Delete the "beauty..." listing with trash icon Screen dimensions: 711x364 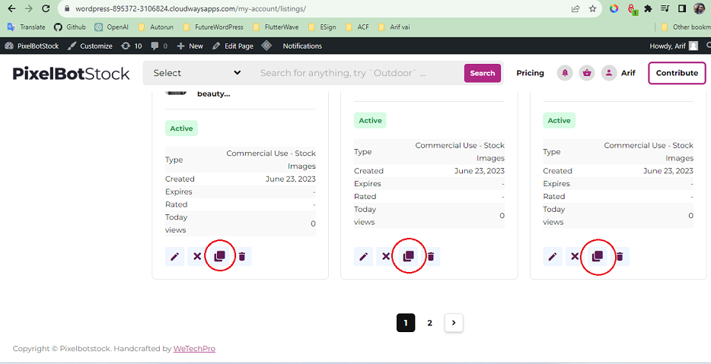242,256
